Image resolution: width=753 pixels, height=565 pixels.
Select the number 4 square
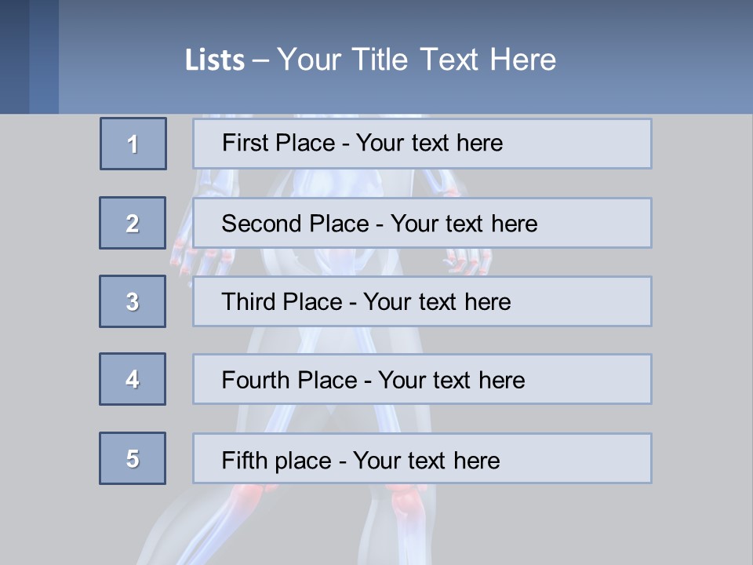coord(133,379)
